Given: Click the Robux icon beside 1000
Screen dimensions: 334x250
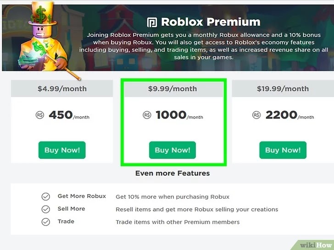Looking at the screenshot, I should pos(147,115).
